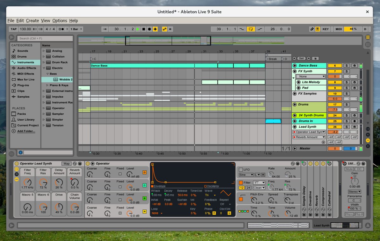Image resolution: width=380 pixels, height=241 pixels.
Task: Solo the Drums track
Action: pyautogui.click(x=347, y=104)
